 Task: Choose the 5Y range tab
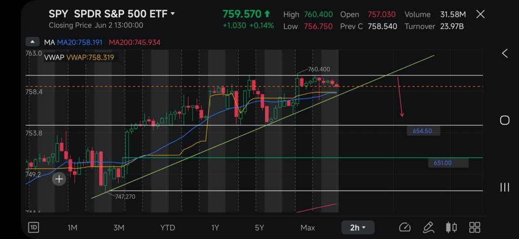click(259, 227)
